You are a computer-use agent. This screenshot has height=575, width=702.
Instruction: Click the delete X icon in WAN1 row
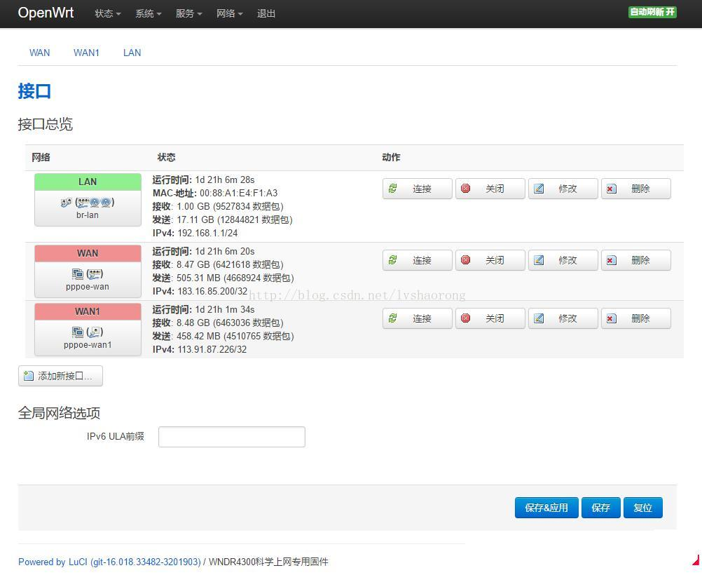(x=611, y=318)
